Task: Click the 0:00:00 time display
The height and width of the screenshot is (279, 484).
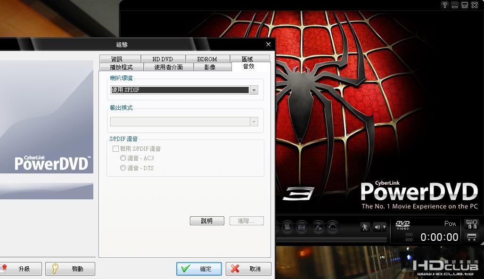Action: tap(439, 237)
